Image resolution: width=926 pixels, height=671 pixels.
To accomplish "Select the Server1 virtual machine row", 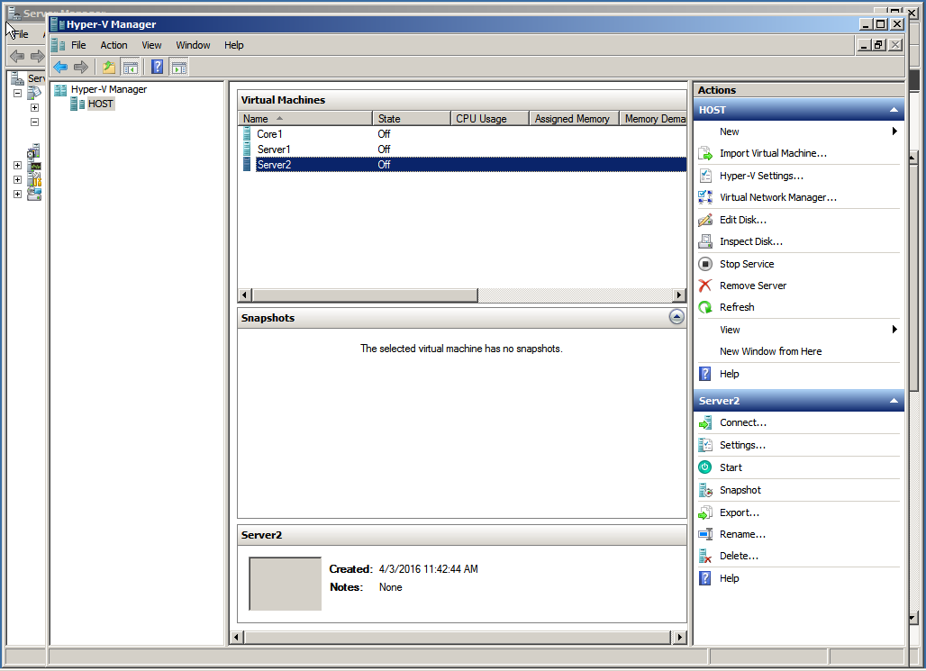I will coord(462,150).
